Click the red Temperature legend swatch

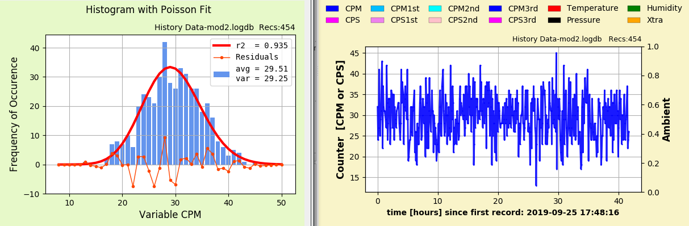click(x=554, y=9)
